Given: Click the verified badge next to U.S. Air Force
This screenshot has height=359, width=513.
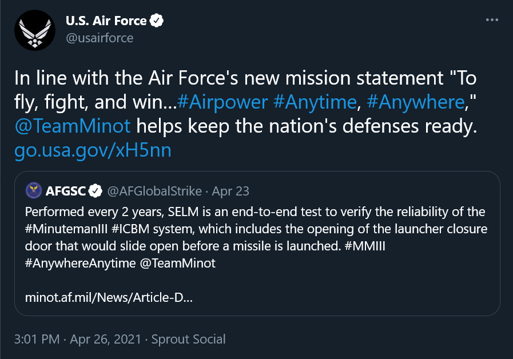Looking at the screenshot, I should (x=156, y=21).
